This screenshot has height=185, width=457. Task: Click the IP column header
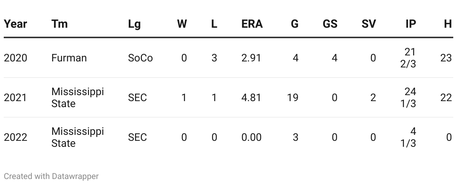411,24
